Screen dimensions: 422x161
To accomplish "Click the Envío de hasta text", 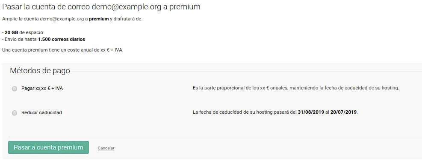I will click(x=21, y=39).
